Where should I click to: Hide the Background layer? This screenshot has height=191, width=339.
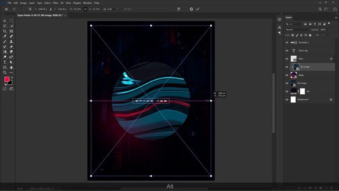[x=287, y=100]
